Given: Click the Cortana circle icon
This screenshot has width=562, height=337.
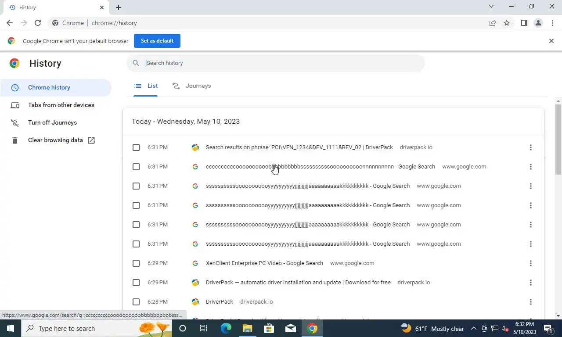Looking at the screenshot, I should click(183, 328).
